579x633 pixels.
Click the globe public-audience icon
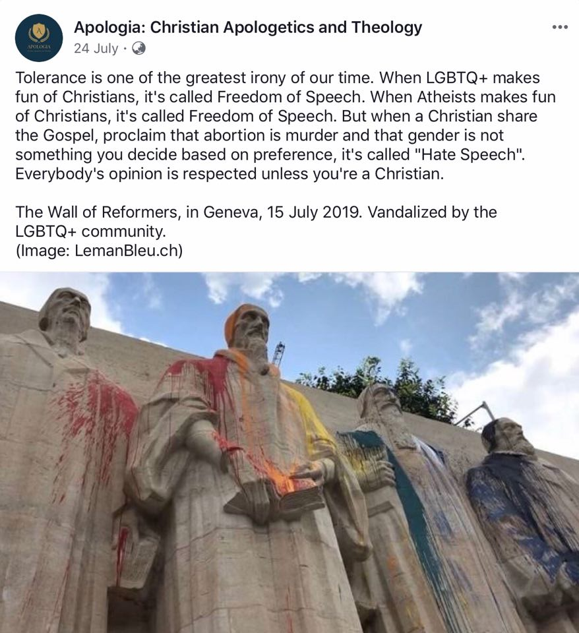(138, 48)
